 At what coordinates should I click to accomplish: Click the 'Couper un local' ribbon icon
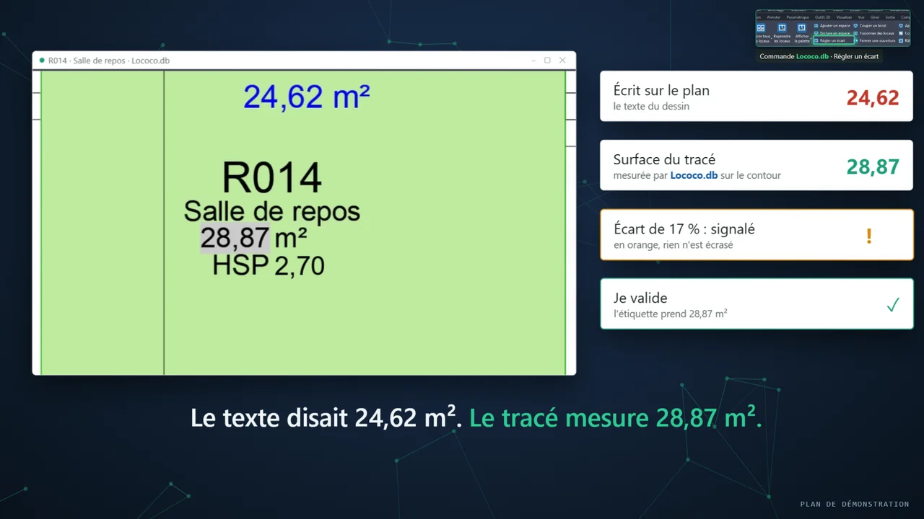pyautogui.click(x=856, y=25)
